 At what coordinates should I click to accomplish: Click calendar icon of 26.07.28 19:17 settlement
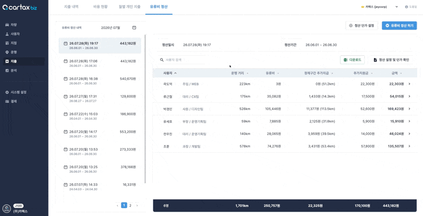click(x=65, y=44)
